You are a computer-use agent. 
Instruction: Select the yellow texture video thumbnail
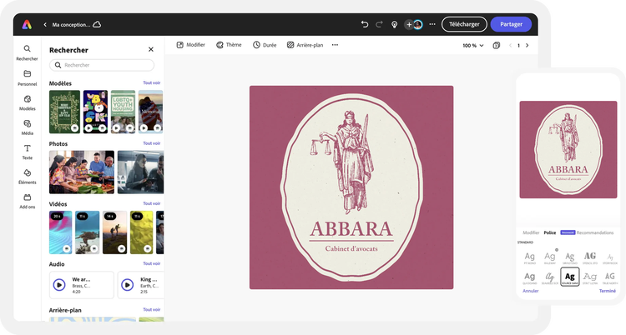(141, 232)
